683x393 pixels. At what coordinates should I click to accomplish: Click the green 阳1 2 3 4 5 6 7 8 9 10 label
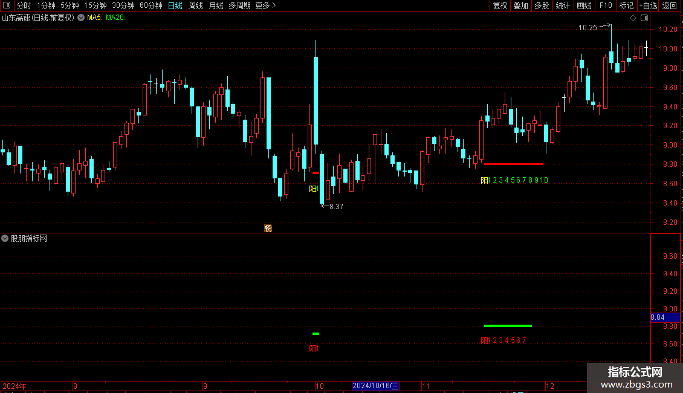(x=514, y=180)
